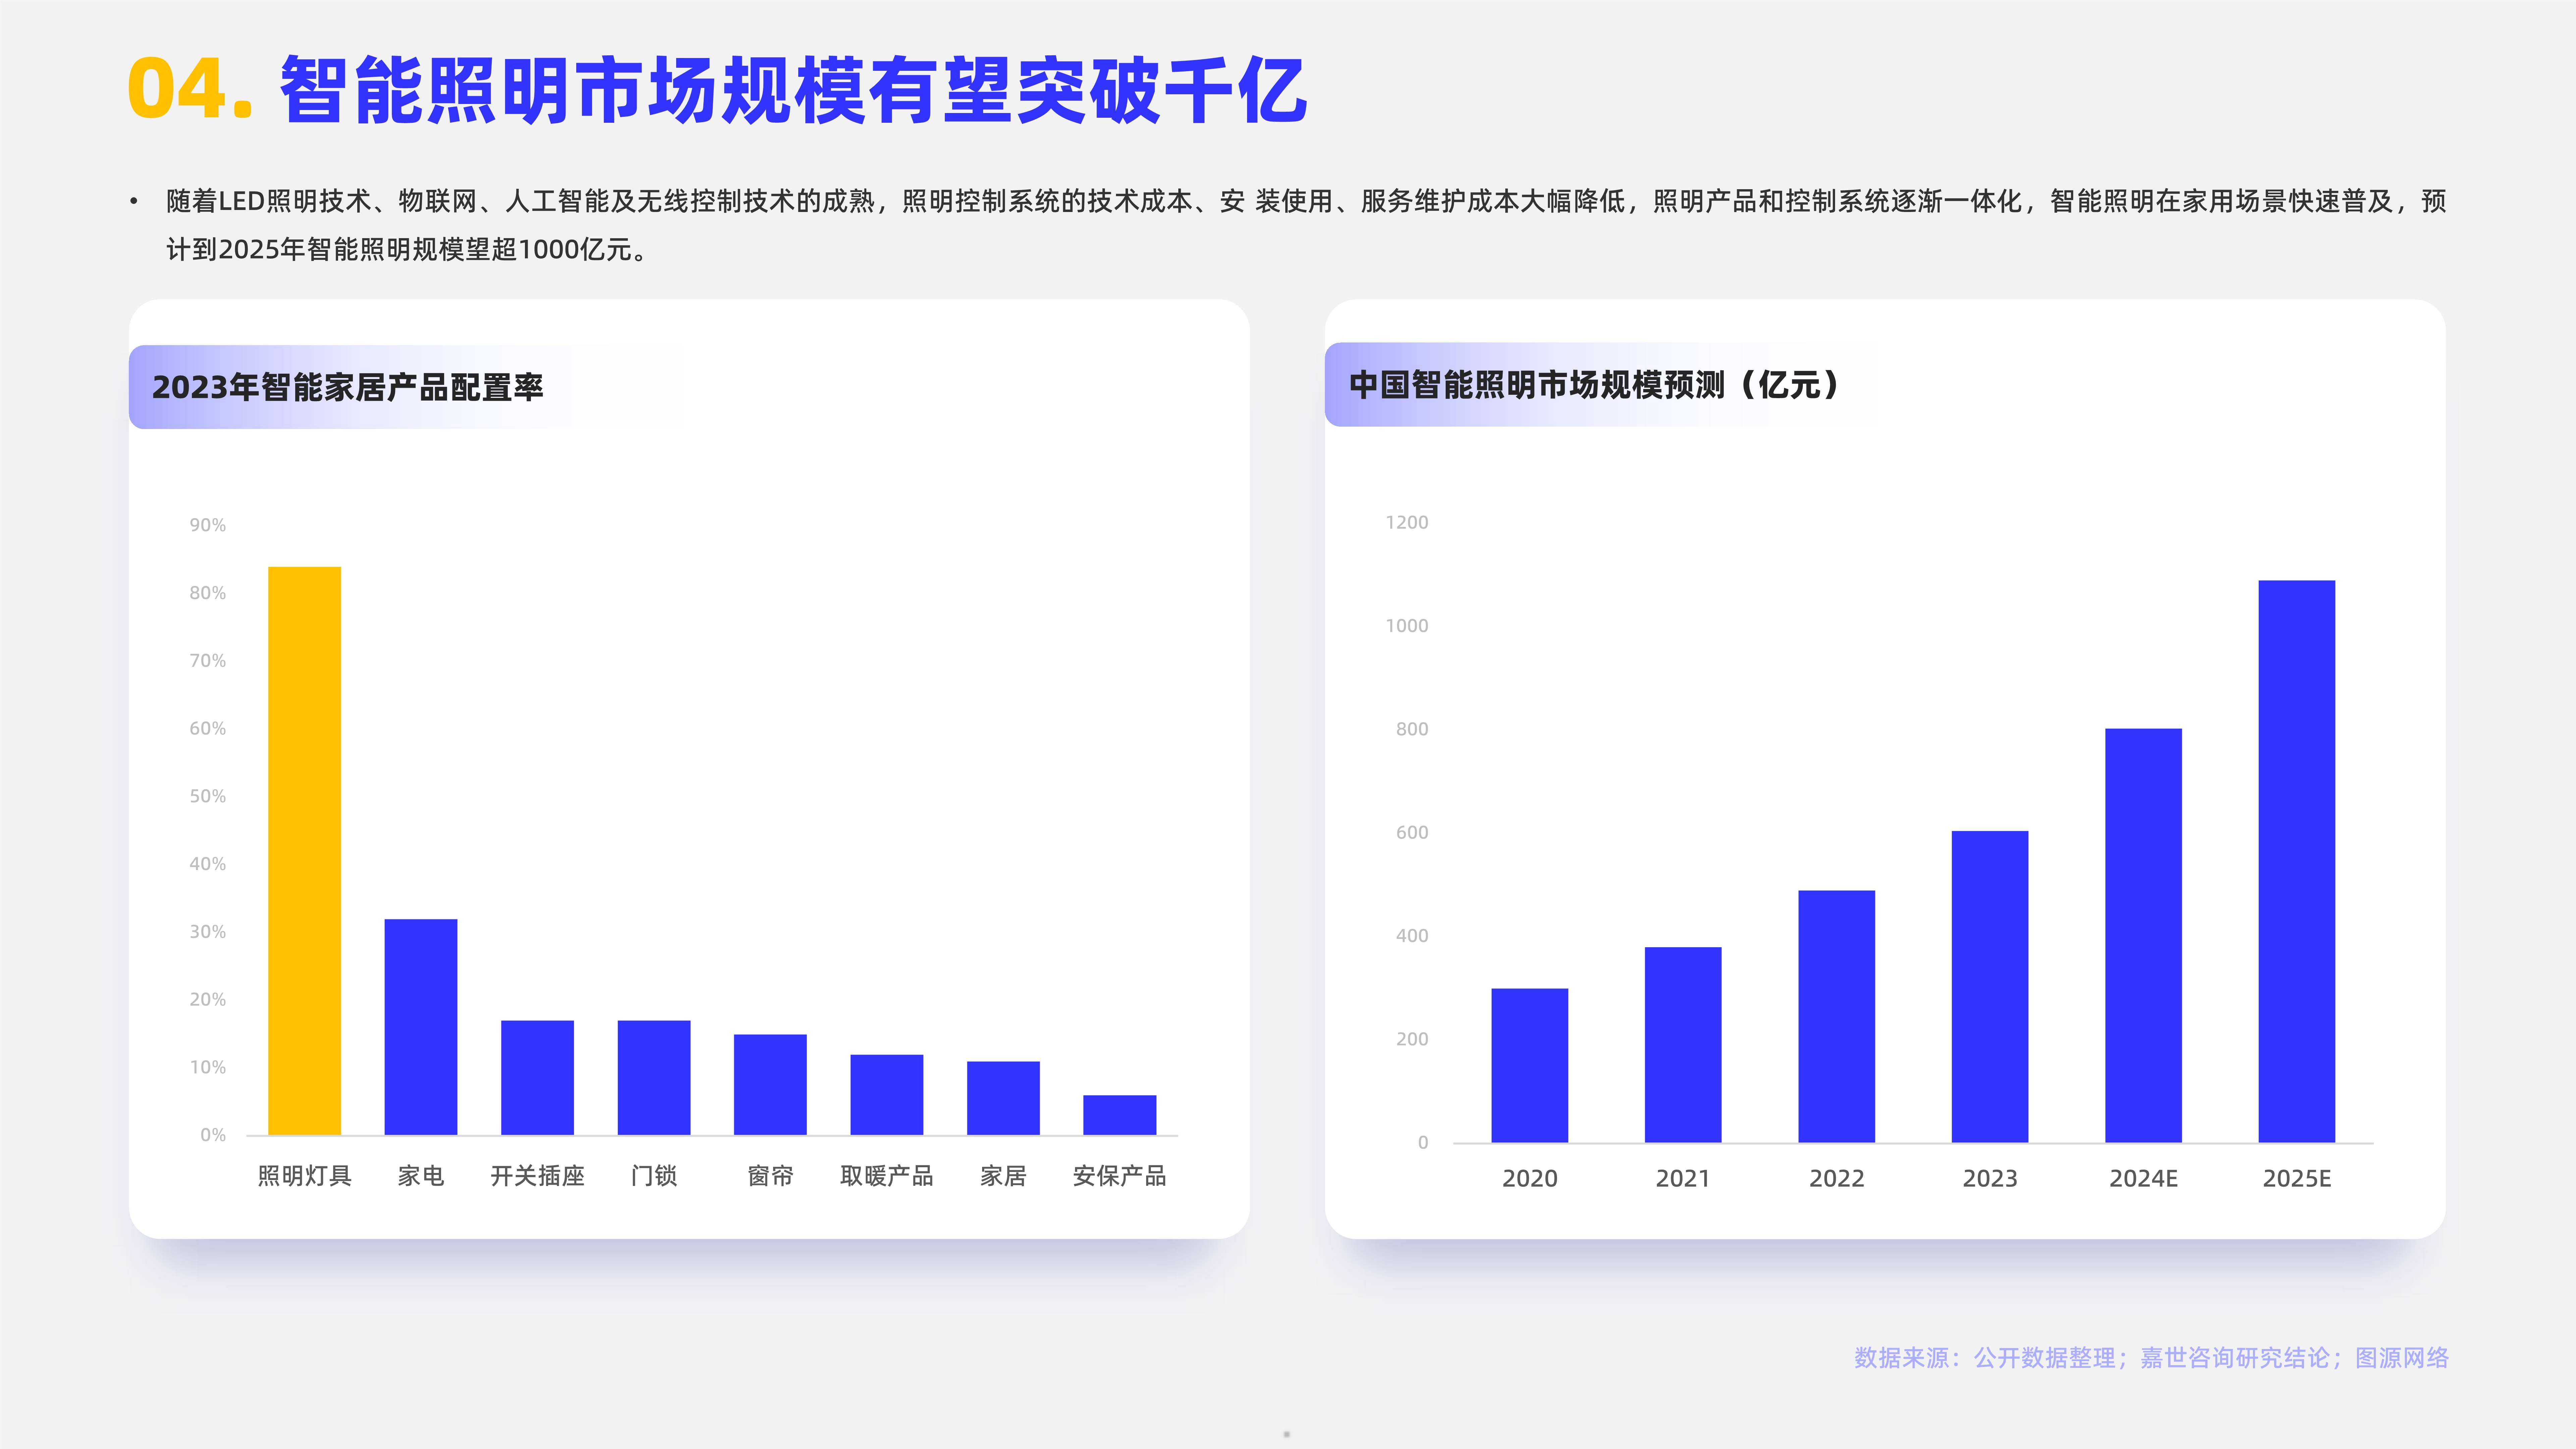Click the 门锁 bar
Viewport: 2576px width, 1449px height.
click(654, 1078)
